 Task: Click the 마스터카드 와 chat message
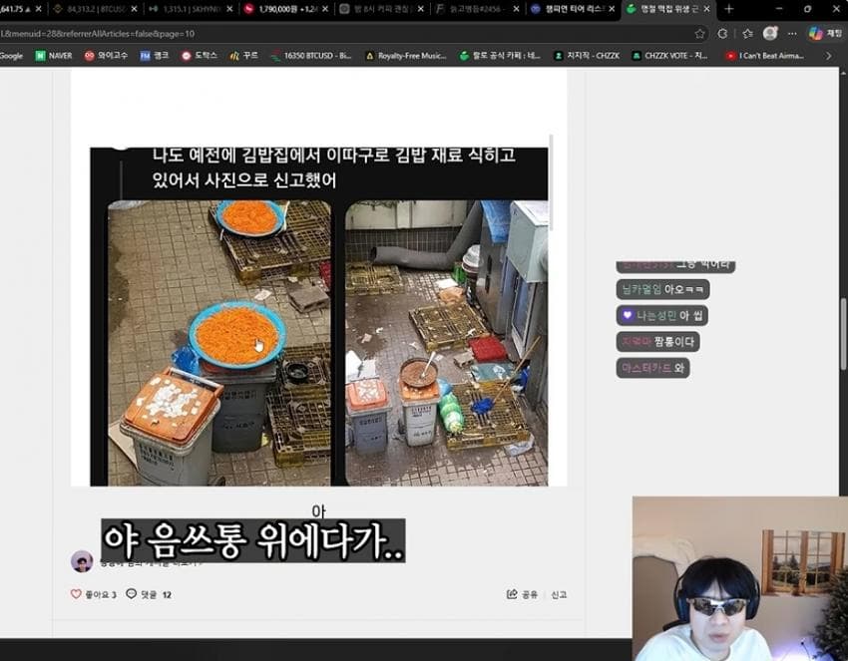652,368
